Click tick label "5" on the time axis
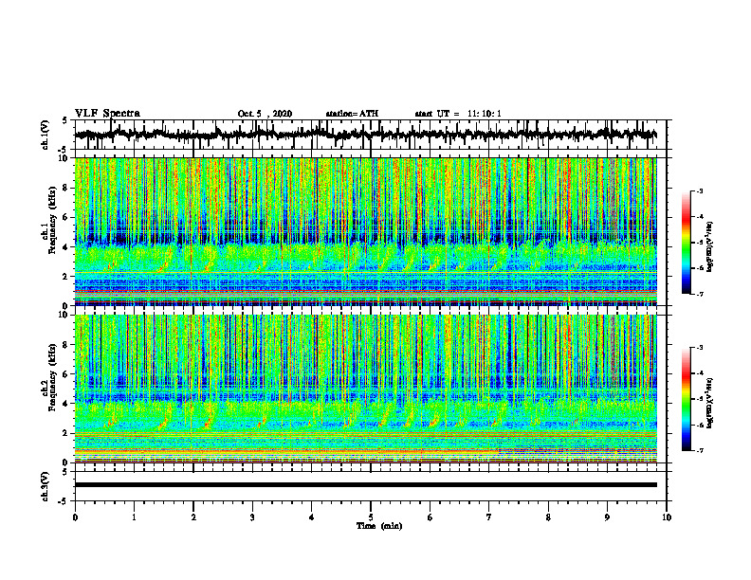 [x=371, y=517]
